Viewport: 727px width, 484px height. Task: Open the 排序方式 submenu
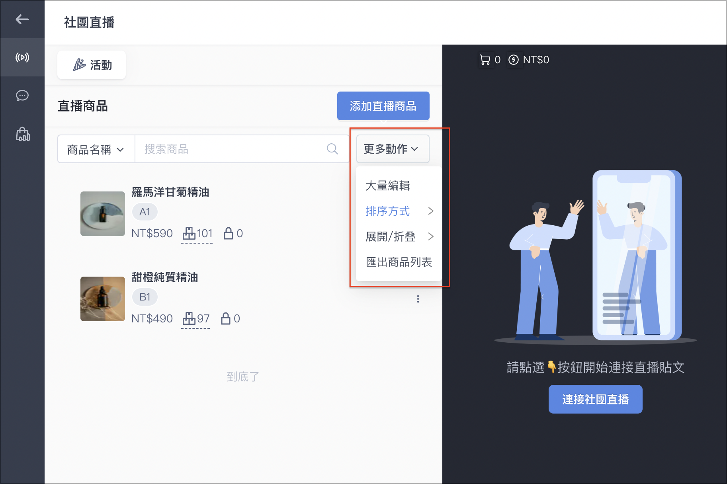point(399,211)
